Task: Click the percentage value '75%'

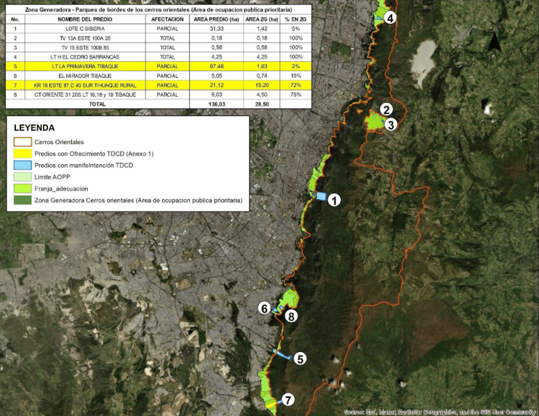Action: 296,95
